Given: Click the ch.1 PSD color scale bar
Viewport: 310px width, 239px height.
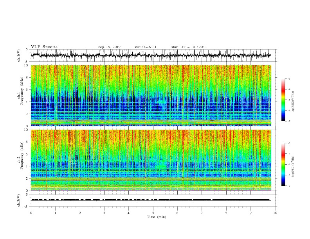Looking at the screenshot, I should pyautogui.click(x=283, y=100).
